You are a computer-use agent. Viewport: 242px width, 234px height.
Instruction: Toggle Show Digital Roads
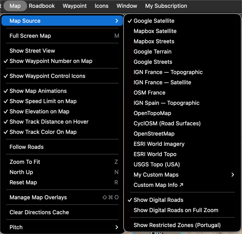pos(182,200)
